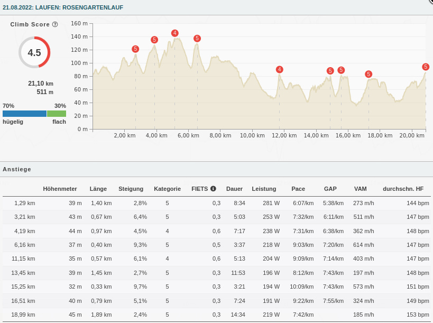Click the 153 bpm heart rate value

[418, 315]
